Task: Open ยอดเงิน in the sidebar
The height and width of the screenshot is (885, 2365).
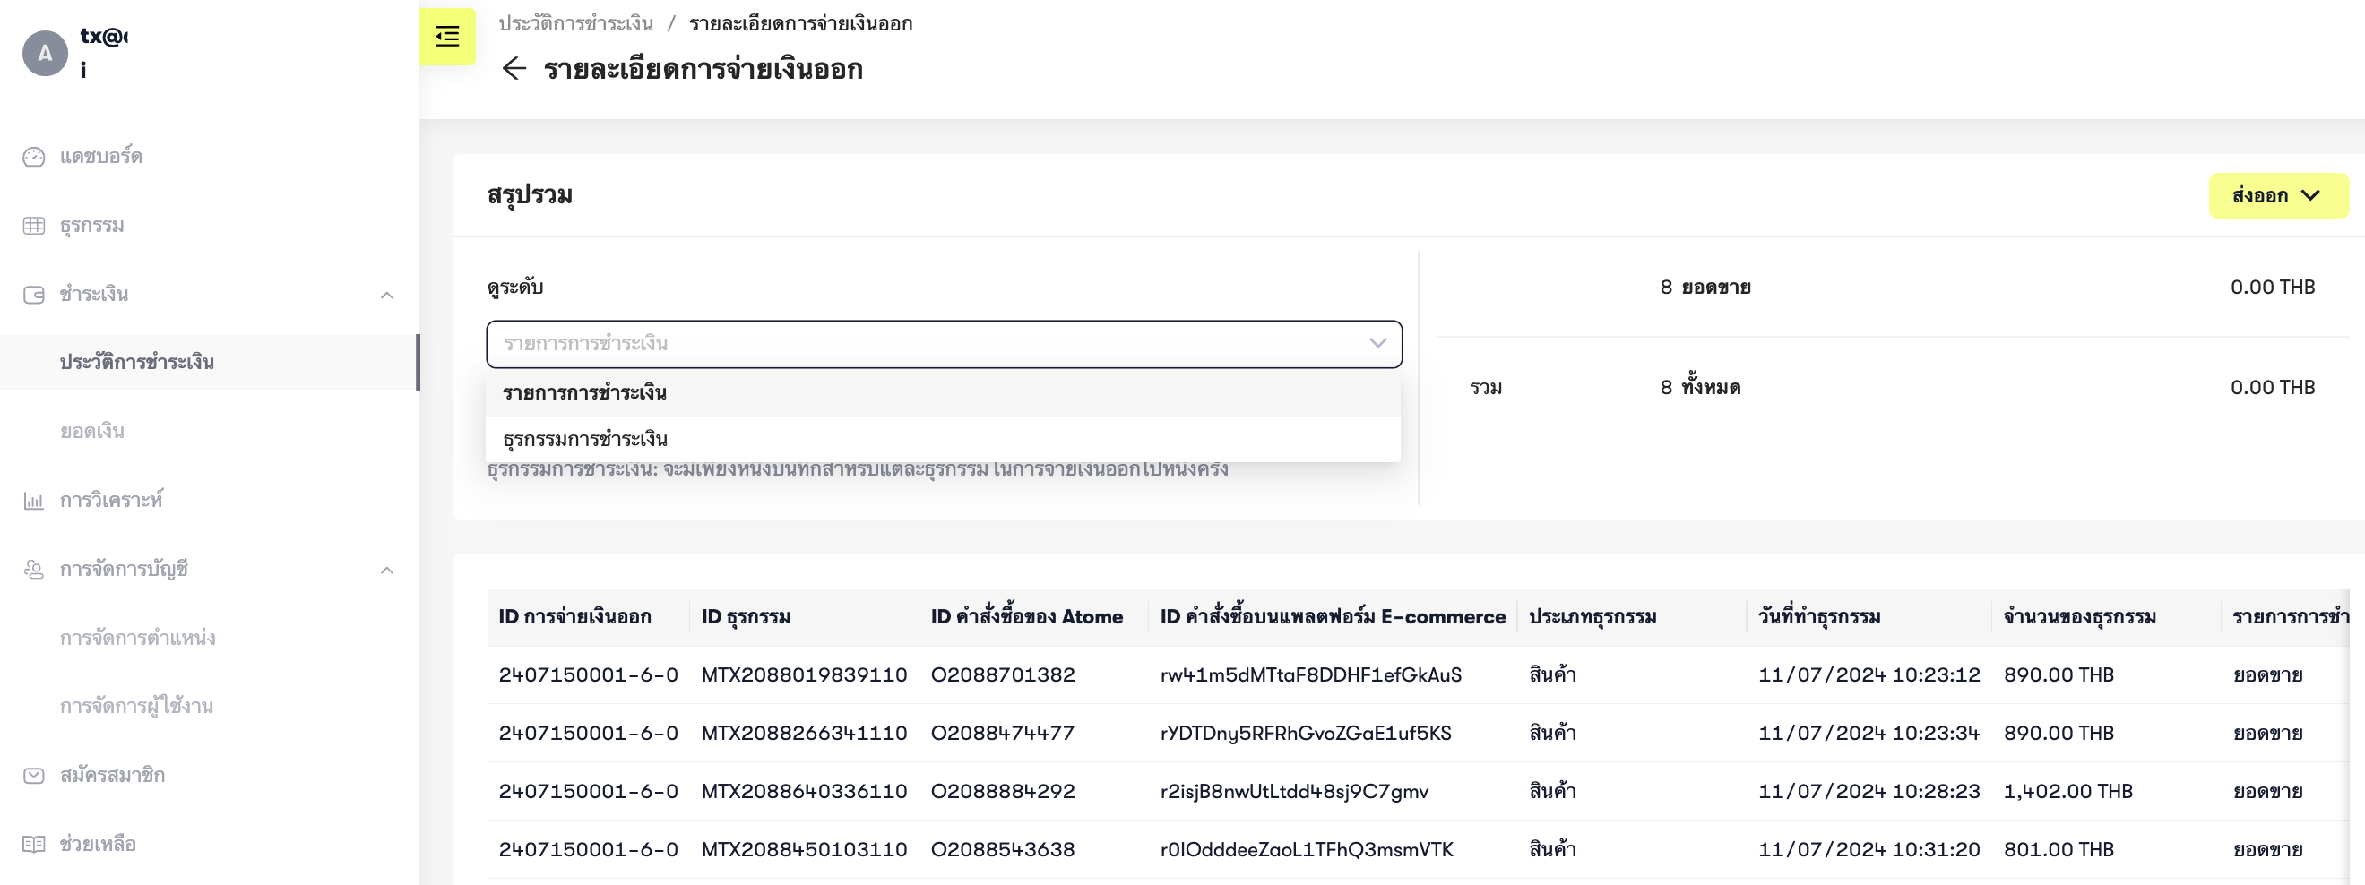Action: 91,432
